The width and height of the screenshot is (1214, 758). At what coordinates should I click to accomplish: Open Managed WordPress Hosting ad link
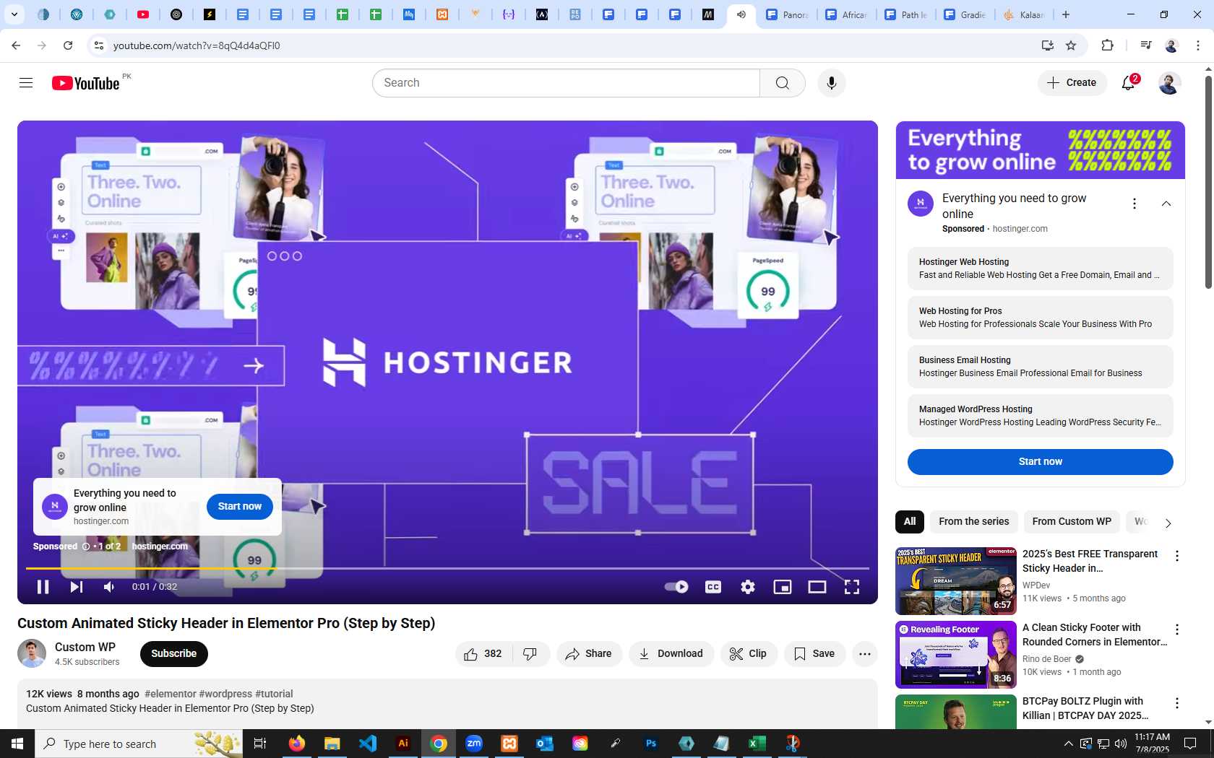1041,416
